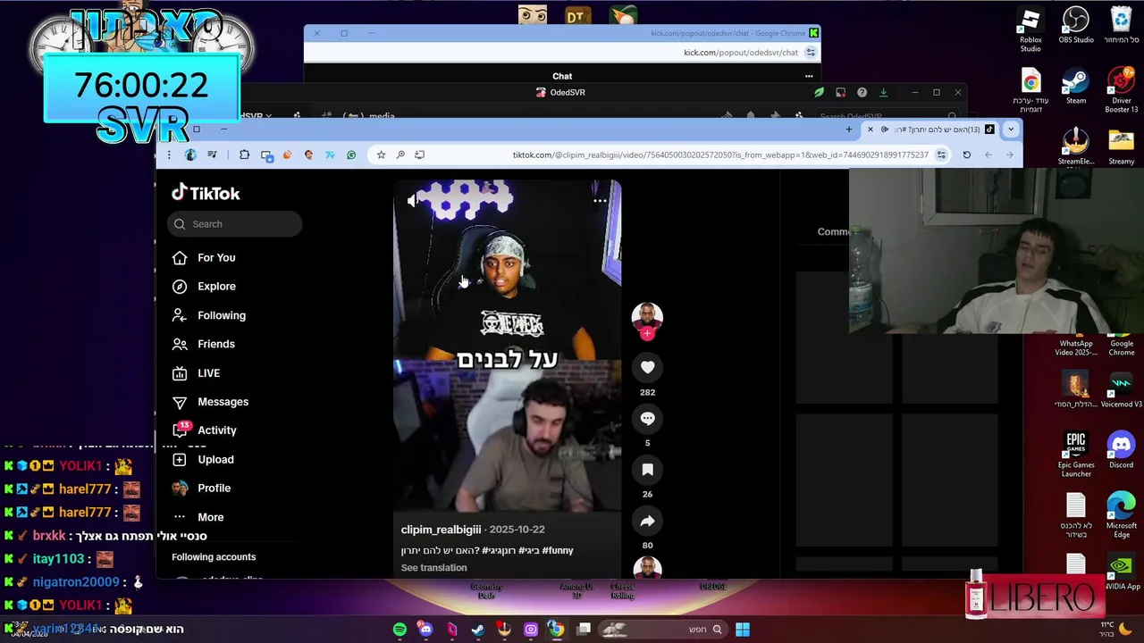Click the tiktok.com URL address bar

pyautogui.click(x=720, y=154)
